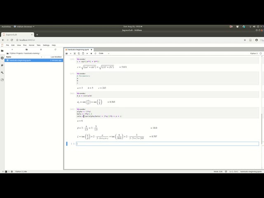Open a new browser tab

point(37,35)
